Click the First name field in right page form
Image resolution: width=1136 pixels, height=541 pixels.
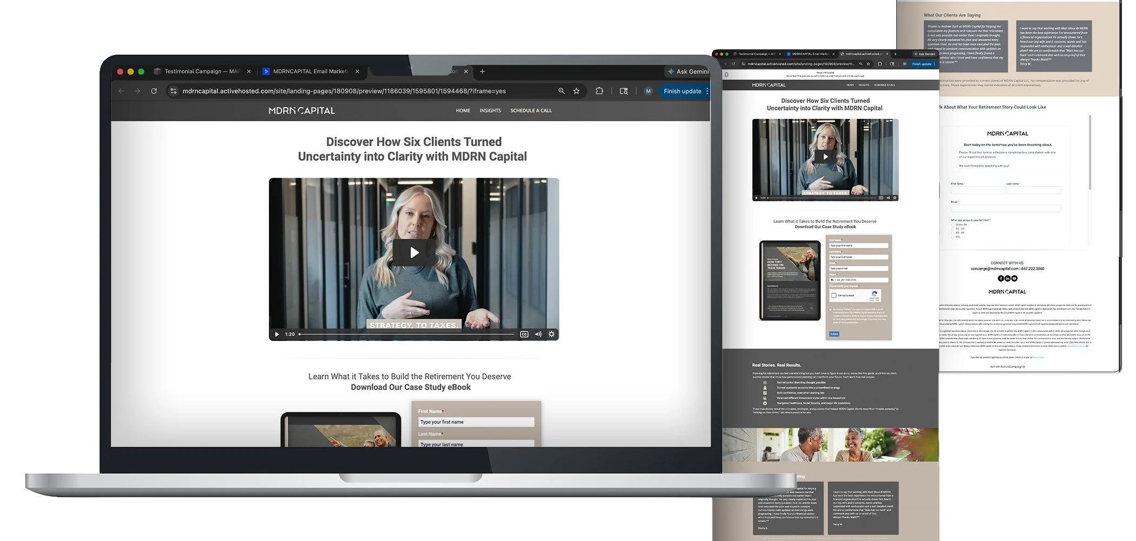click(978, 190)
